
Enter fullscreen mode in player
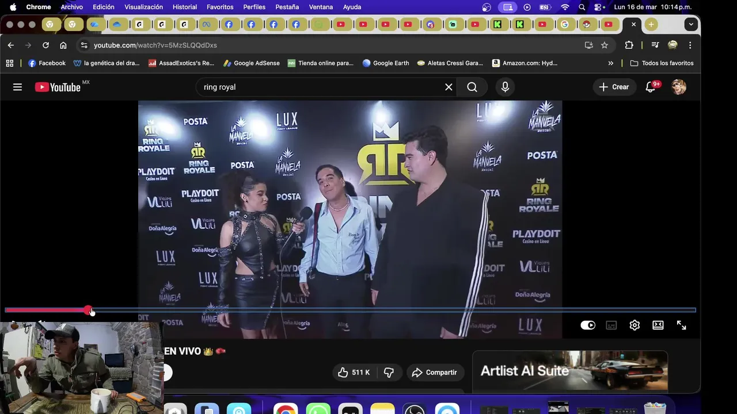[x=681, y=325]
